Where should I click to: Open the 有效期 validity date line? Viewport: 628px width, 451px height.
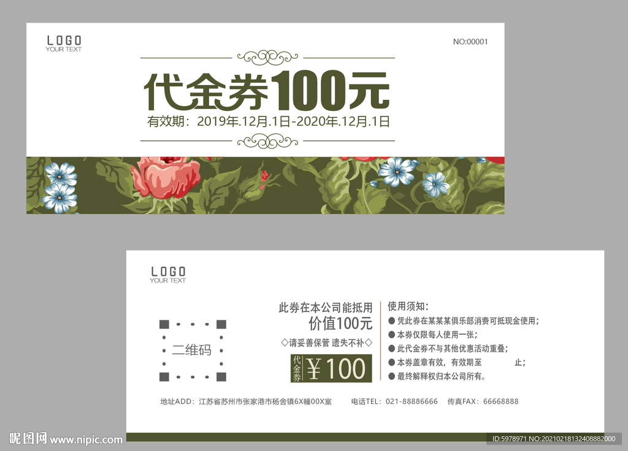(267, 121)
